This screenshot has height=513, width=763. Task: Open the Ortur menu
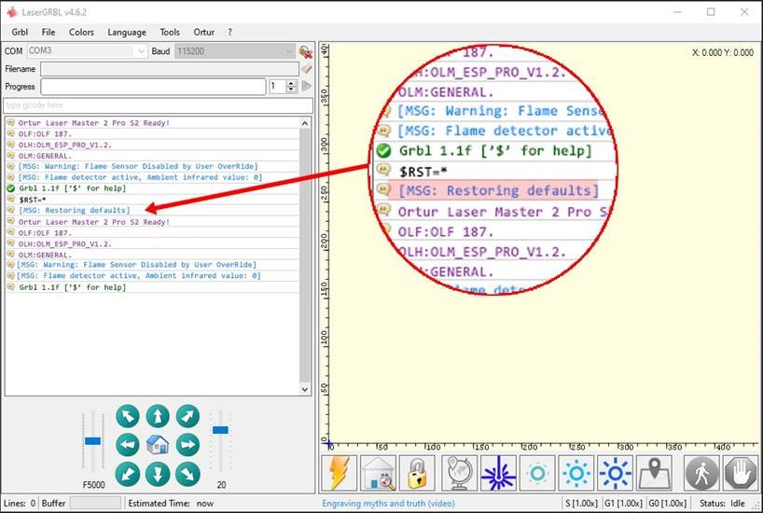point(203,32)
